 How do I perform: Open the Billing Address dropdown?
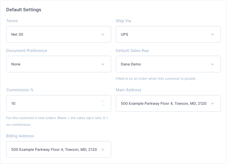click(59, 149)
